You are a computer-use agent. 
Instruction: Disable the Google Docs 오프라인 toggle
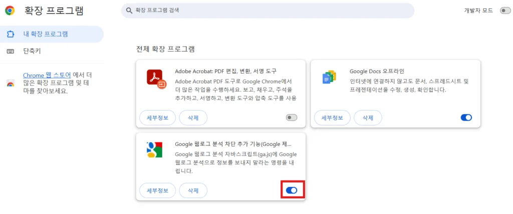point(466,117)
